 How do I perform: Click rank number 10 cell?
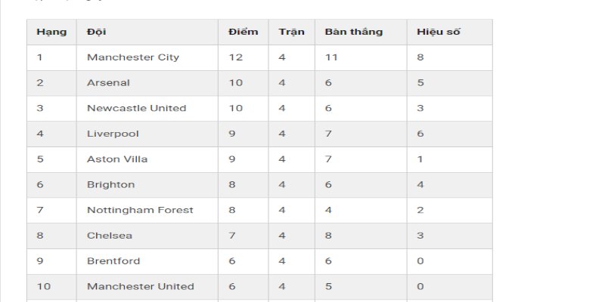point(51,286)
